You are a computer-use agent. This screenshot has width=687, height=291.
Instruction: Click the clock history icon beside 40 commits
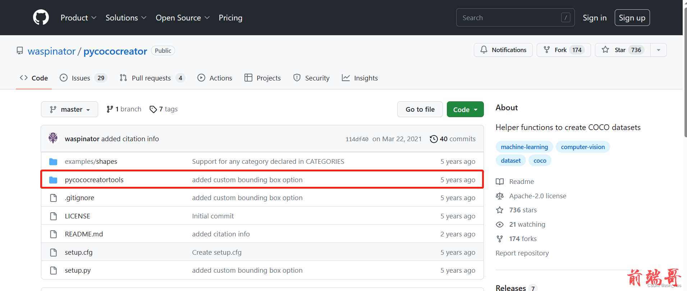[434, 139]
